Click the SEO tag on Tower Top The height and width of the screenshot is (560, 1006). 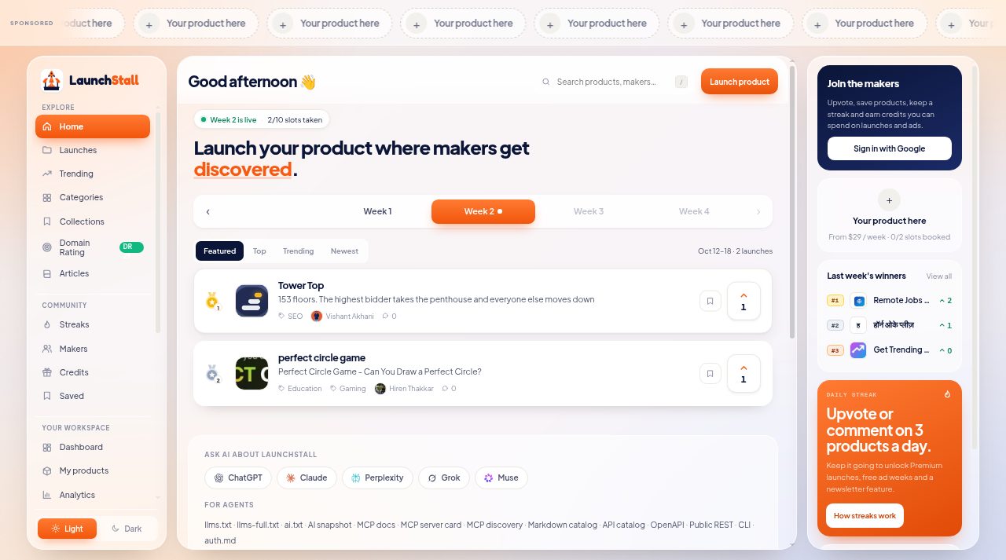291,316
